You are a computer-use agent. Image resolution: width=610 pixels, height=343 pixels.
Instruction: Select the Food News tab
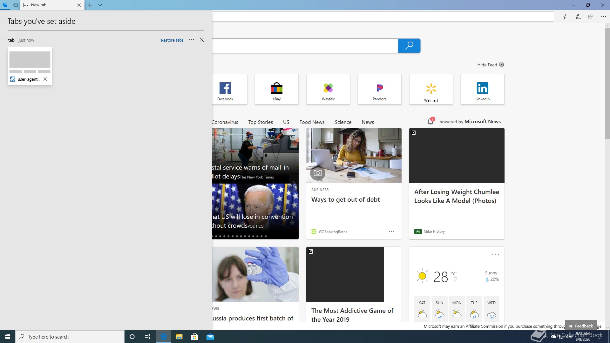tap(312, 122)
